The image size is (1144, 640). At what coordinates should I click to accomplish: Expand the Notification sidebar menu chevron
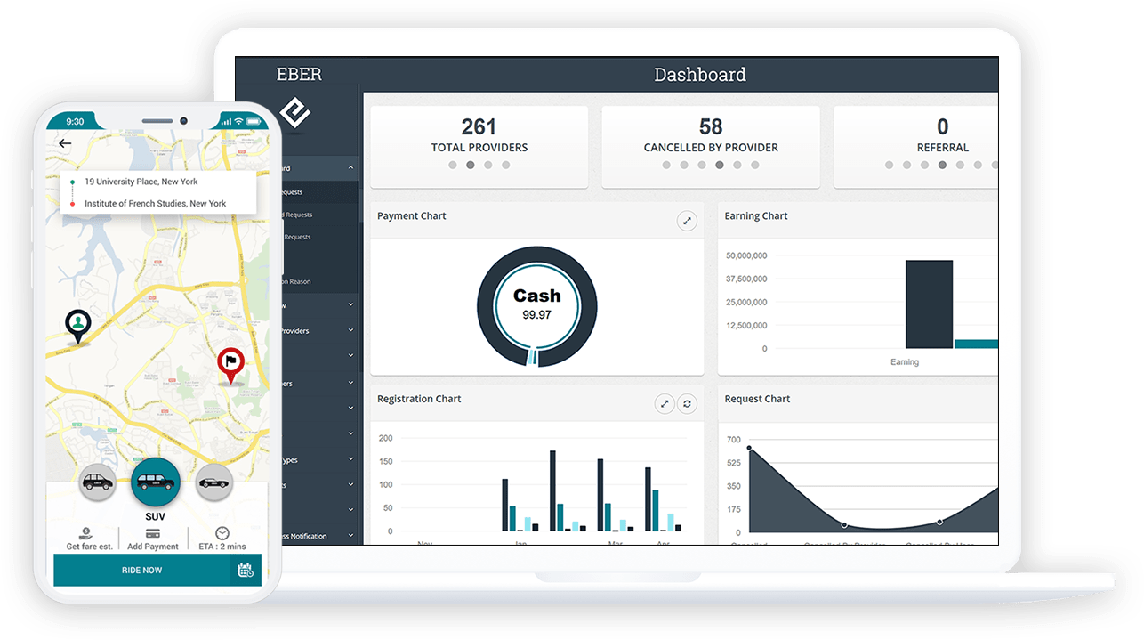350,536
